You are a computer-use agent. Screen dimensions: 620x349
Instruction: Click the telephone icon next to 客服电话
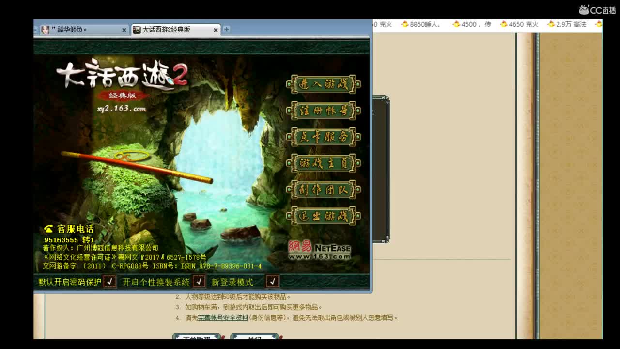(48, 229)
